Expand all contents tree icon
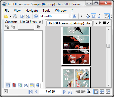The image size is (114, 97). tap(7, 27)
